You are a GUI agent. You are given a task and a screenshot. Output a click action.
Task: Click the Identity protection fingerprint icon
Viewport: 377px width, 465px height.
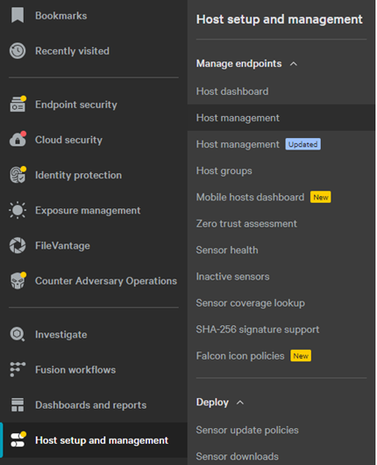(x=18, y=175)
